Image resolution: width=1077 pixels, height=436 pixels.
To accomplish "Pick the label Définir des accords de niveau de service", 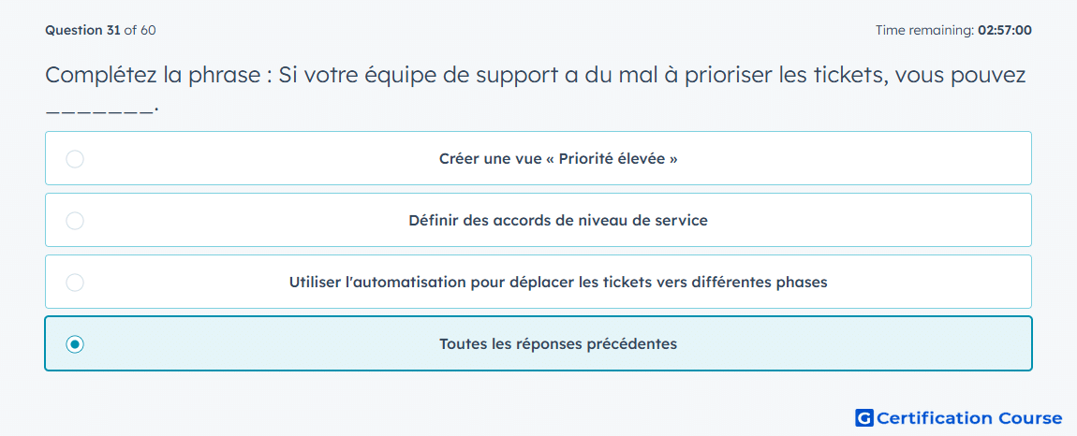I will (x=558, y=221).
